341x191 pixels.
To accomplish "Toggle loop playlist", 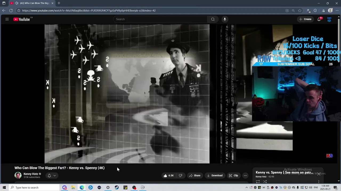I will pyautogui.click(x=258, y=182).
